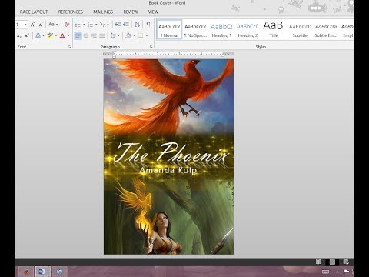Switch to Web Layout view icon
The width and height of the screenshot is (369, 277).
tap(346, 262)
